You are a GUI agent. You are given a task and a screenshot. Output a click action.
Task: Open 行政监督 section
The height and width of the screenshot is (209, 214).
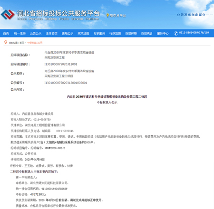(x=115, y=33)
